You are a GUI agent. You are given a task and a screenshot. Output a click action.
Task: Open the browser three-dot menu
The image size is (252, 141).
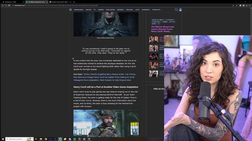point(250,5)
